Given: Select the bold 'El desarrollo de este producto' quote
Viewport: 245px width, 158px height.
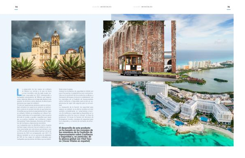Looking at the screenshot, I should [76, 134].
